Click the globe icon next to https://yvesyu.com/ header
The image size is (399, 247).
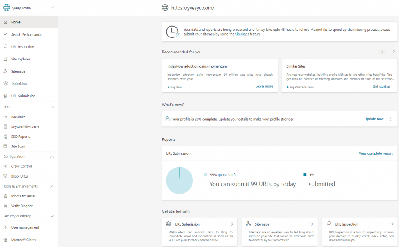point(165,8)
